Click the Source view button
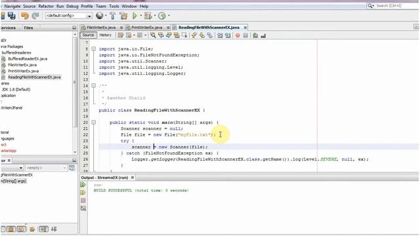Viewport: 420px width, 236px height. [88, 35]
